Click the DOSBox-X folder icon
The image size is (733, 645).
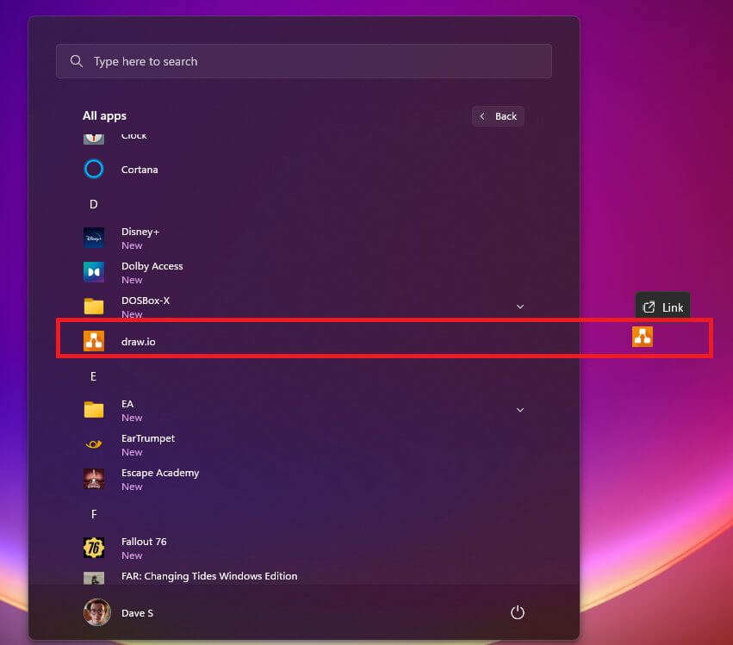click(94, 307)
